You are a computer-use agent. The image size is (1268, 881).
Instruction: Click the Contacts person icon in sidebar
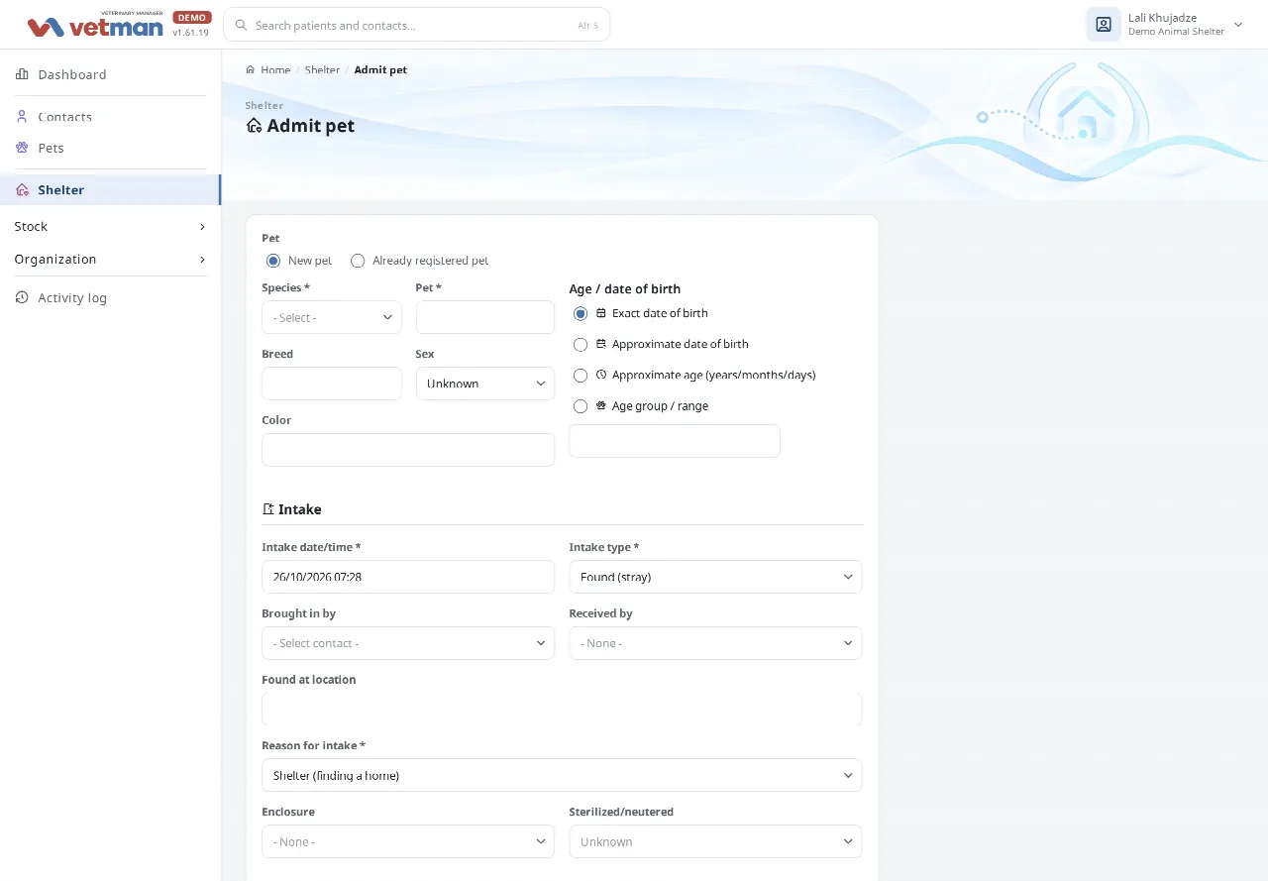tap(22, 116)
